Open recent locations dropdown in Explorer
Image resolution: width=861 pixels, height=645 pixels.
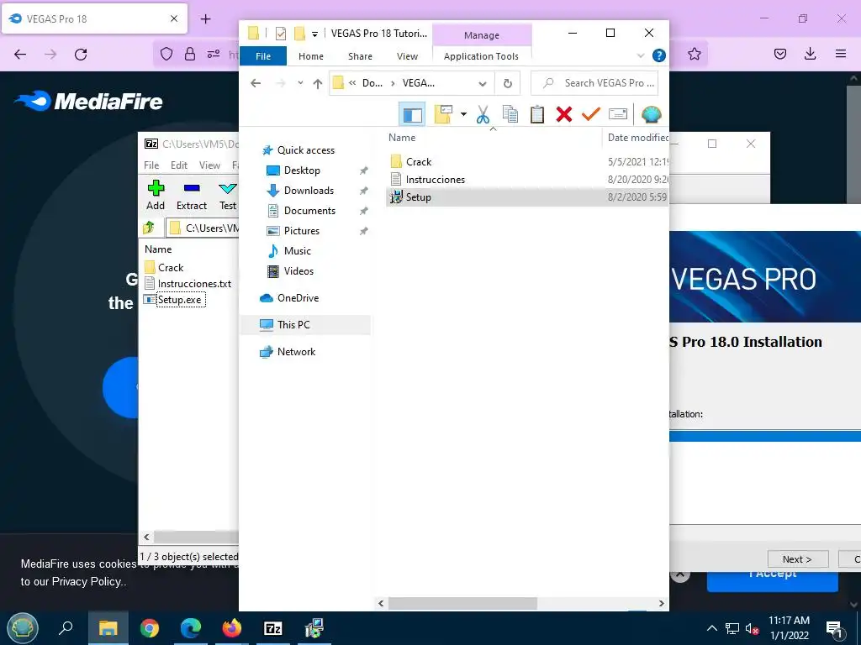click(300, 83)
